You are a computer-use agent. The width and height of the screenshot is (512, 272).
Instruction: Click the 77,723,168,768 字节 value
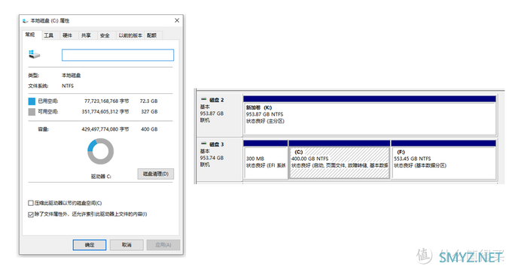[x=106, y=101]
